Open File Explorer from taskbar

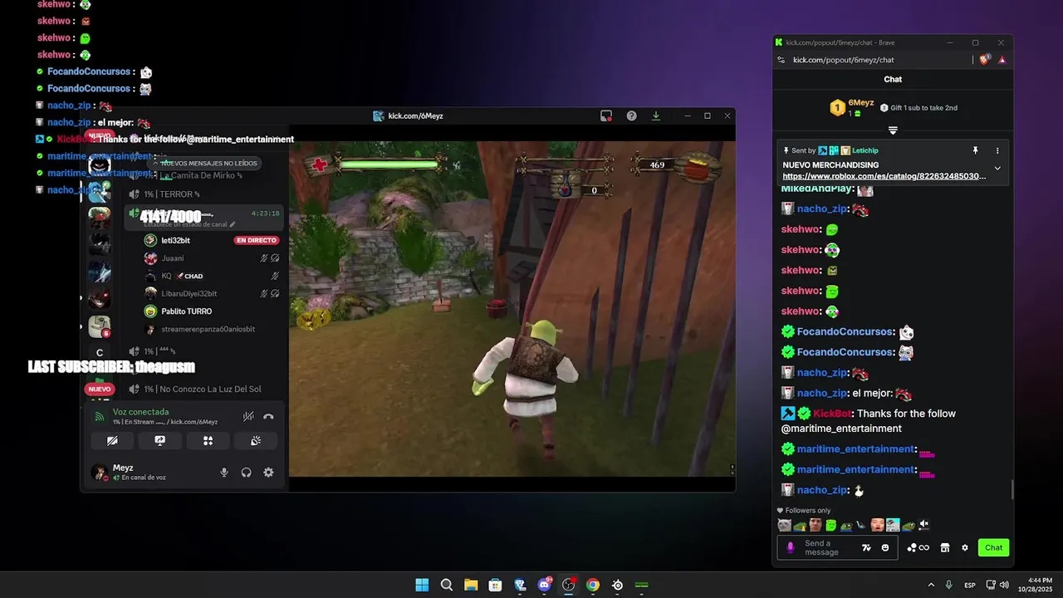(x=471, y=585)
